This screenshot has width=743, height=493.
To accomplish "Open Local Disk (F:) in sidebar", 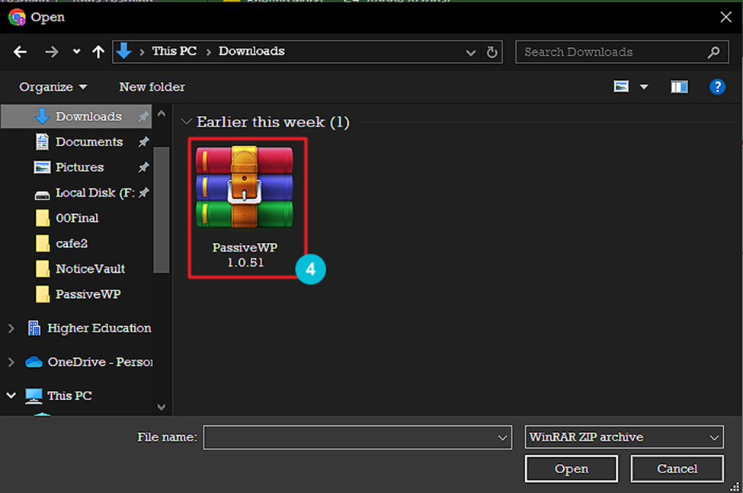I will click(94, 194).
